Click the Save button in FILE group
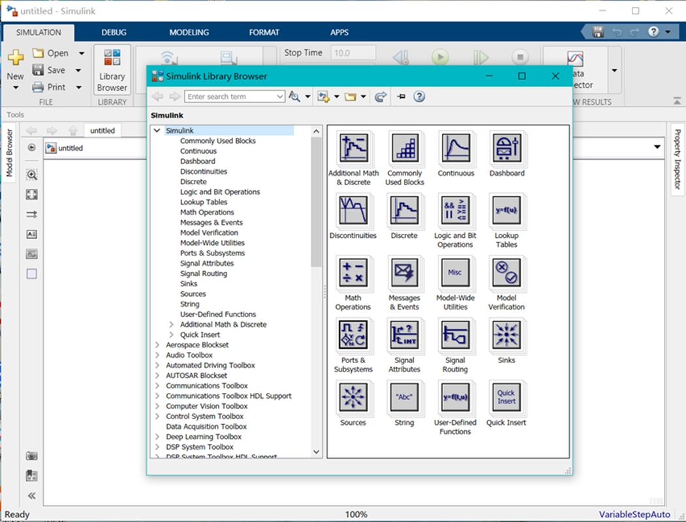The width and height of the screenshot is (686, 522). [x=48, y=70]
